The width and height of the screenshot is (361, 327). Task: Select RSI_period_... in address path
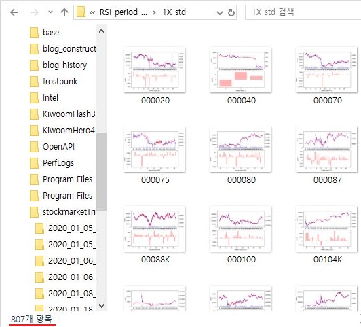pos(123,12)
